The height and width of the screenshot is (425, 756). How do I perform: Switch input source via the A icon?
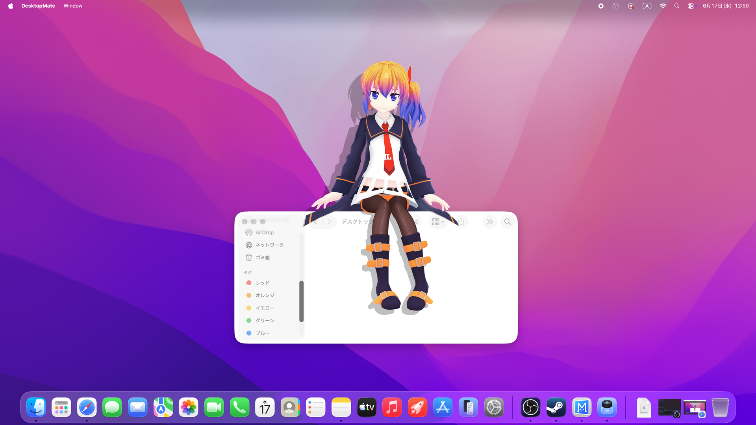coord(647,6)
